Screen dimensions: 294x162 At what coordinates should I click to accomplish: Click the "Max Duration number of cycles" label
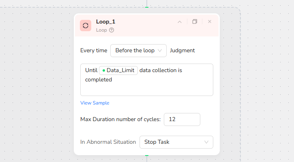[x=120, y=119]
